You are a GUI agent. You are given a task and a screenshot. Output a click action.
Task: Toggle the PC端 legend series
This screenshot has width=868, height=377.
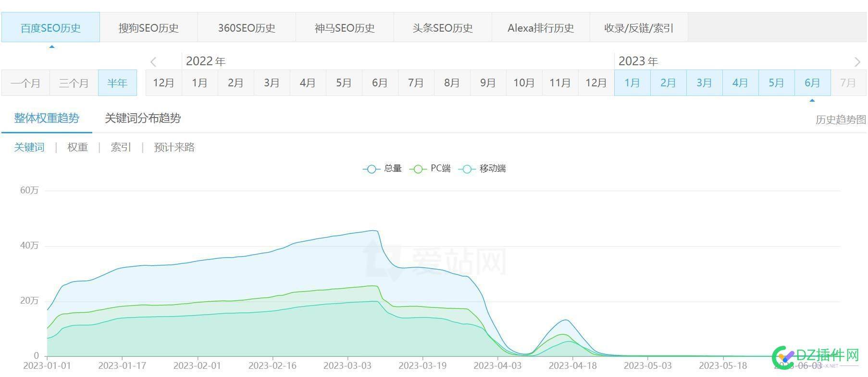(x=430, y=168)
